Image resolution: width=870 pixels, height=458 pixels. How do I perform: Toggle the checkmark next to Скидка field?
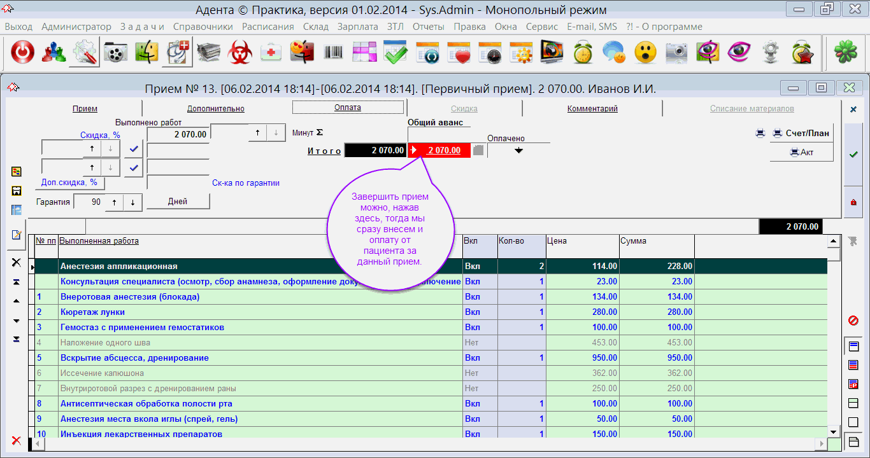(x=133, y=149)
